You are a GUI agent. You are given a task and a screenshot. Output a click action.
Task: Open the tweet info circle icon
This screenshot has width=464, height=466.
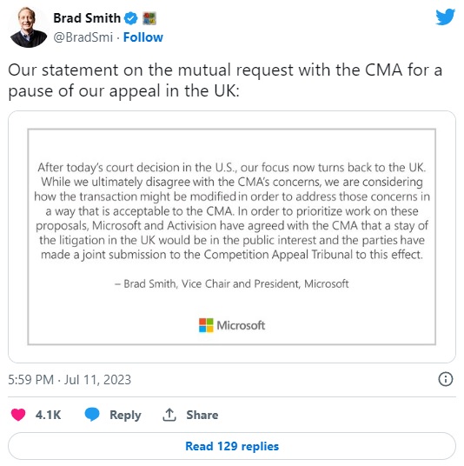click(x=446, y=379)
